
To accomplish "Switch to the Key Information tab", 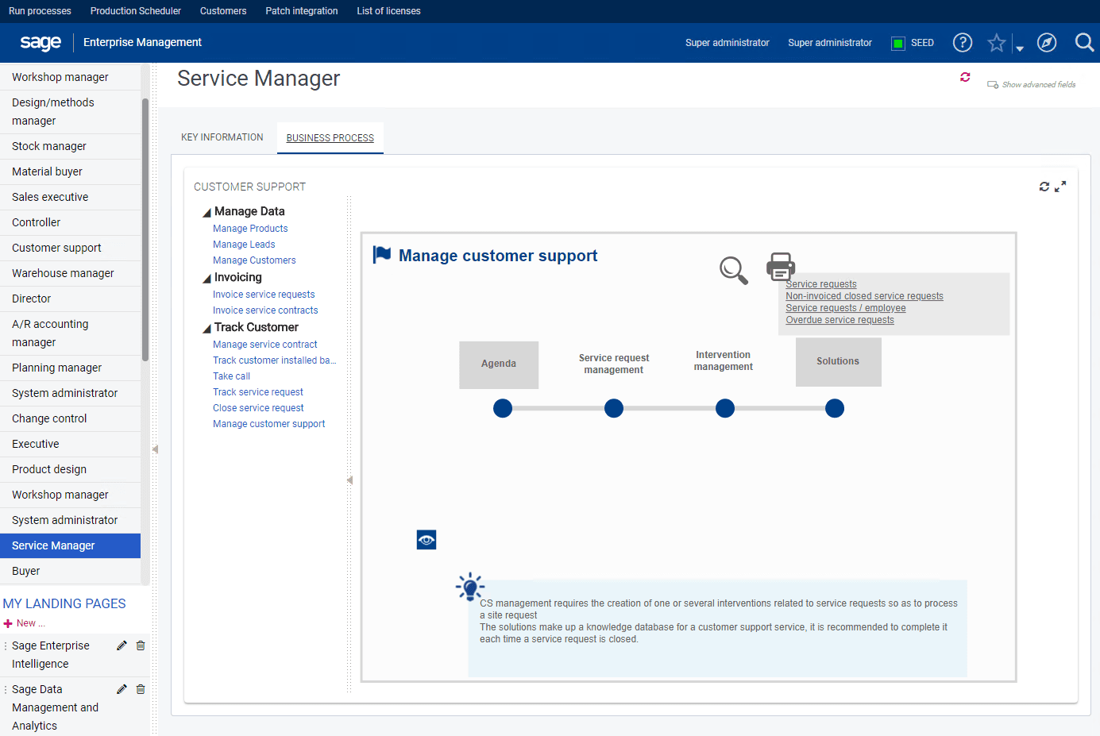I will [x=222, y=137].
